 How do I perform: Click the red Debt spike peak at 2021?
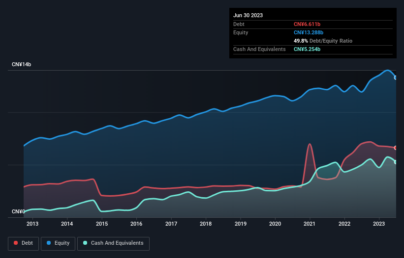point(310,144)
